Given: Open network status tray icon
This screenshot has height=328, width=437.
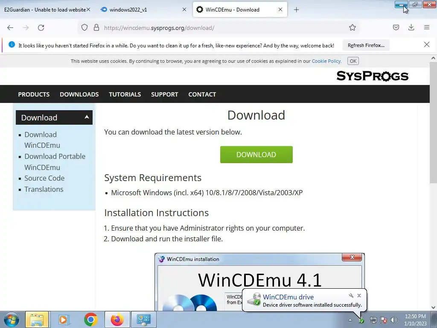Looking at the screenshot, I should point(373,320).
